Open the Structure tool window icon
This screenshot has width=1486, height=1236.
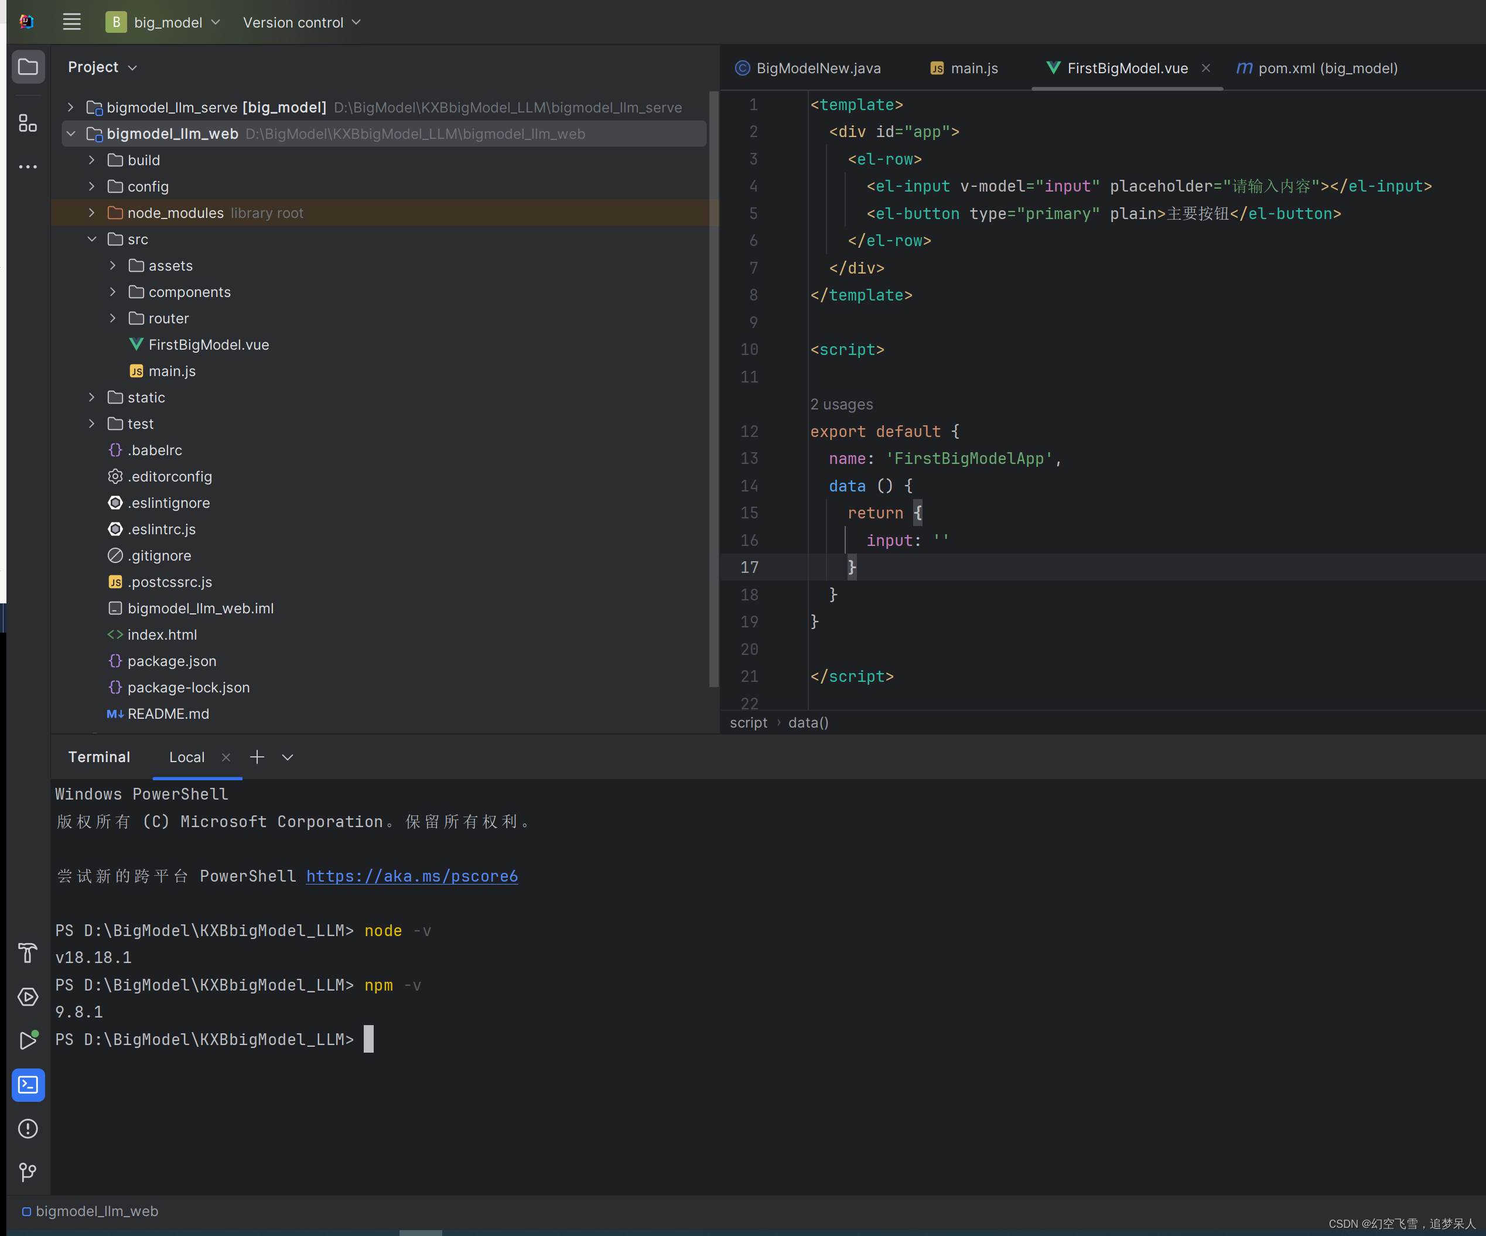pos(28,123)
